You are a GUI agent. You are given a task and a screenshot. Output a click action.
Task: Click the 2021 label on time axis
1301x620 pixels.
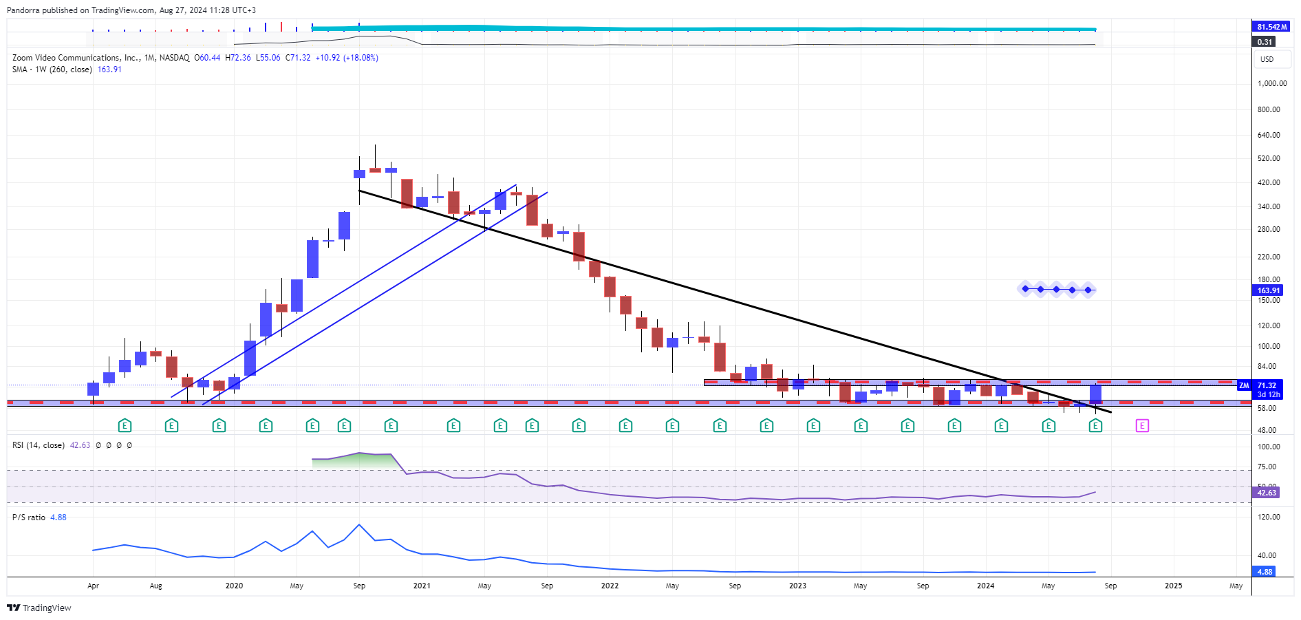click(422, 586)
